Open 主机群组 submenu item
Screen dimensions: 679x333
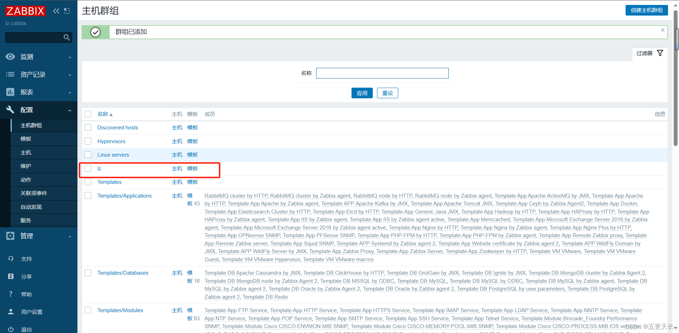45,125
